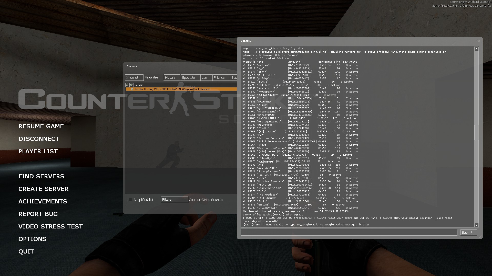Grab the Console resize grip corner
The width and height of the screenshot is (492, 276).
480,237
